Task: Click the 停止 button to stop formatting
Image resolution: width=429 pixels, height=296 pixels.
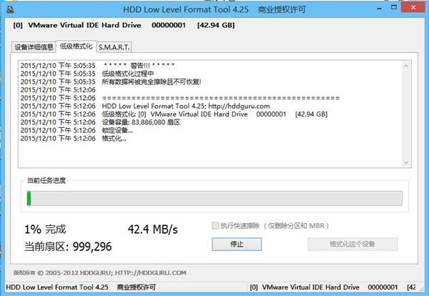Action: 237,244
